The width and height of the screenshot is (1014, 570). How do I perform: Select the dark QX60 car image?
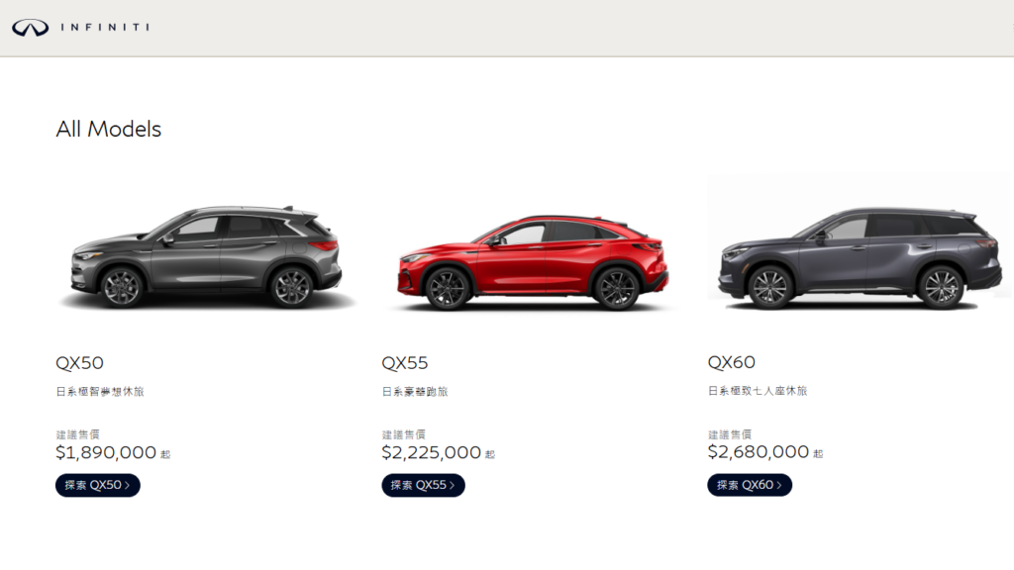858,257
